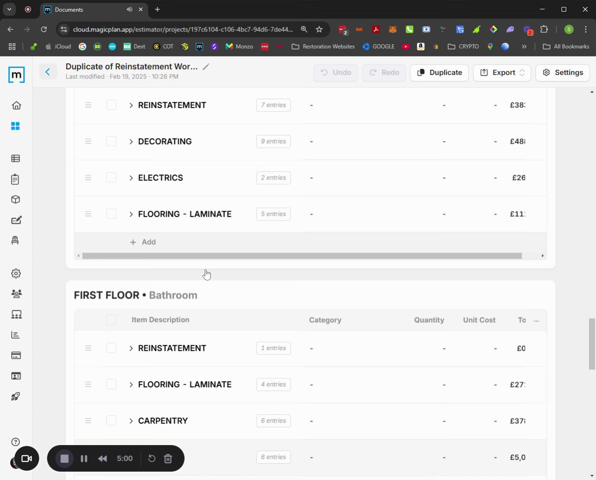Expand the DECORATING group

point(131,142)
